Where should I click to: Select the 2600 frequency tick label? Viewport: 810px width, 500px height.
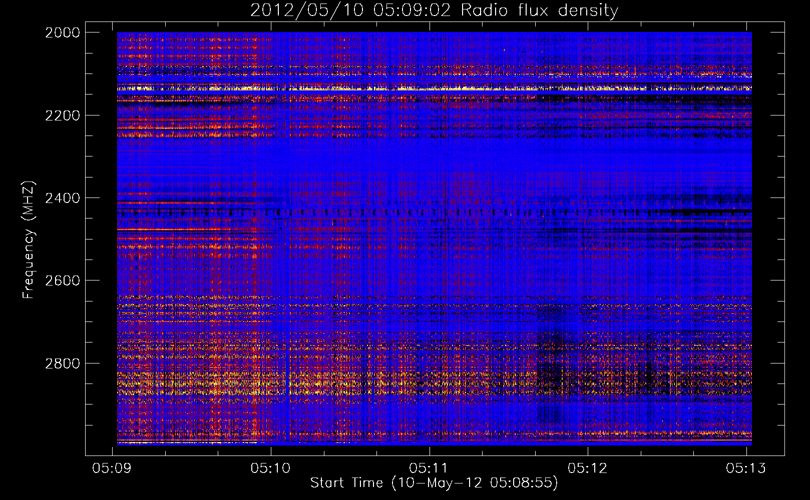63,280
